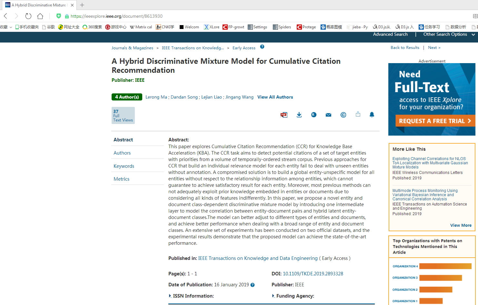478x305 pixels.
Task: Reload the page with the refresh button
Action: (28, 16)
